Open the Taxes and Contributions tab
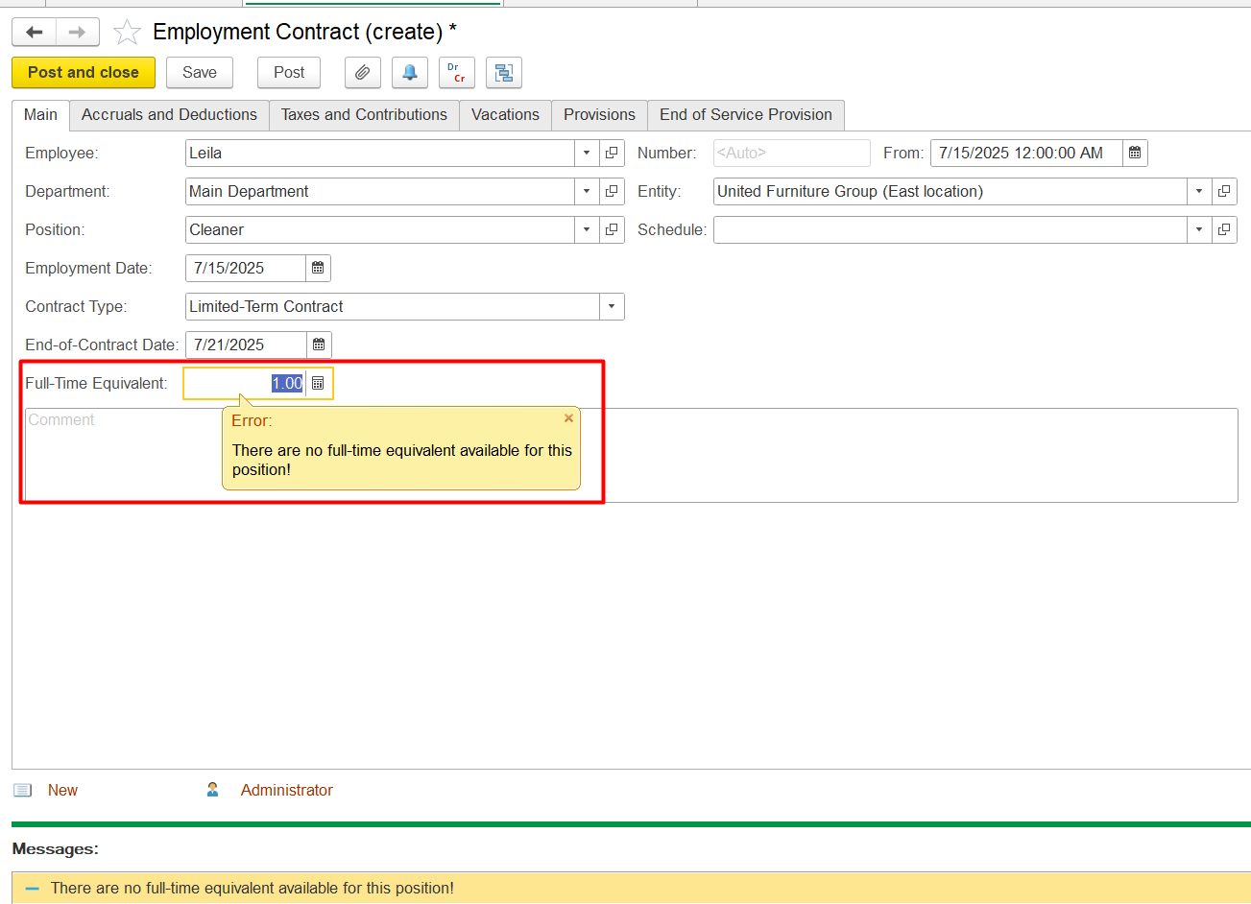 pos(364,114)
